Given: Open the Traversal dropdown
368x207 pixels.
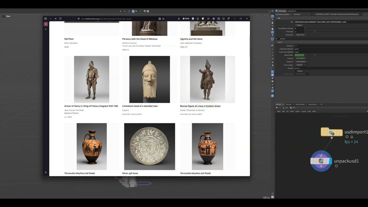Looking at the screenshot, I should click(302, 58).
